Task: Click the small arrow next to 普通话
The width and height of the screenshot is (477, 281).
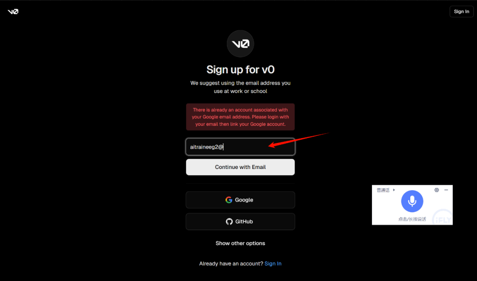Action: pos(394,190)
